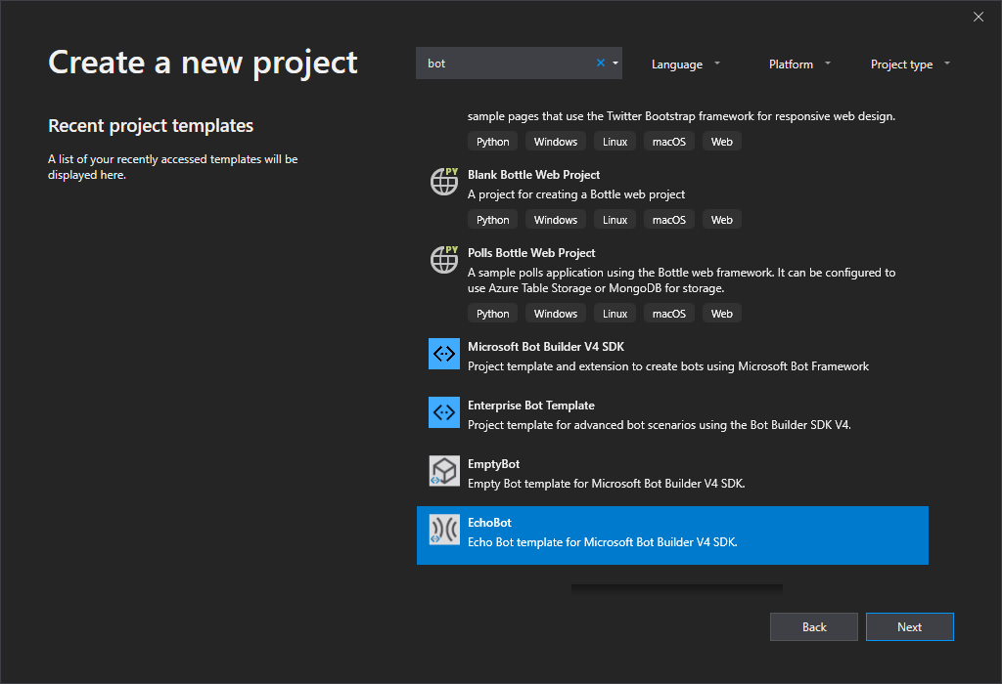1002x684 pixels.
Task: Click the Linux tag under Polls Bottle Web Project
Action: (615, 314)
